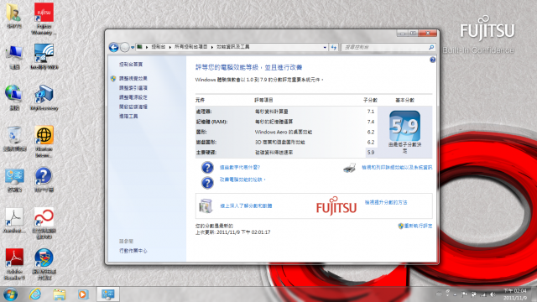Open Help with the blue question-mark button
537x302 pixels.
coord(433,60)
